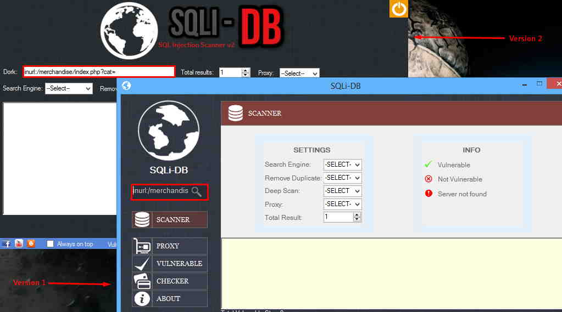Open the YouTube icon link
The image size is (562, 312).
click(x=19, y=243)
